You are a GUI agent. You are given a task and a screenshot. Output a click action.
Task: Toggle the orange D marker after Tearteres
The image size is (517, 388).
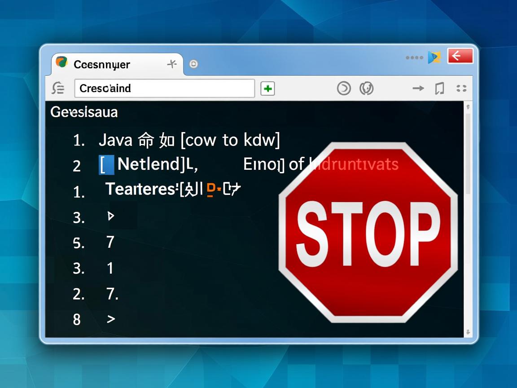pyautogui.click(x=210, y=190)
